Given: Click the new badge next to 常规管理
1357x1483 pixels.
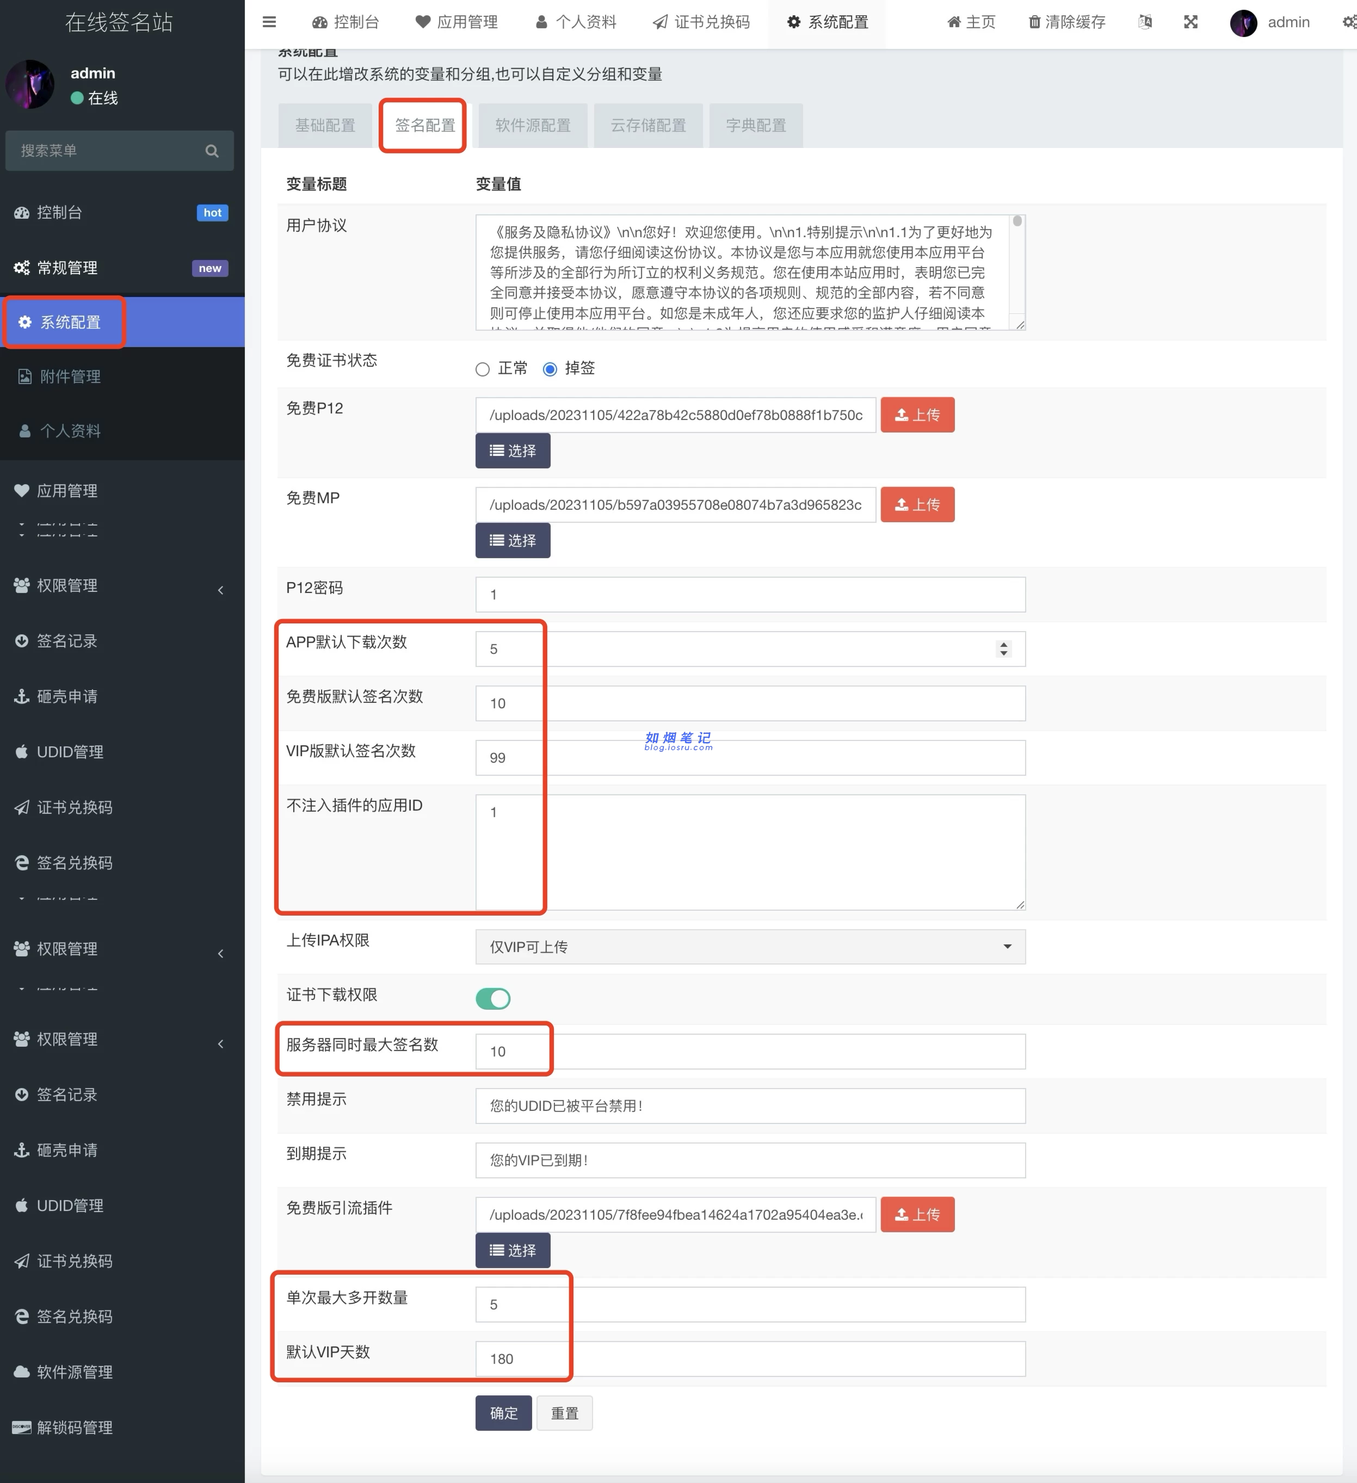Looking at the screenshot, I should click(209, 268).
